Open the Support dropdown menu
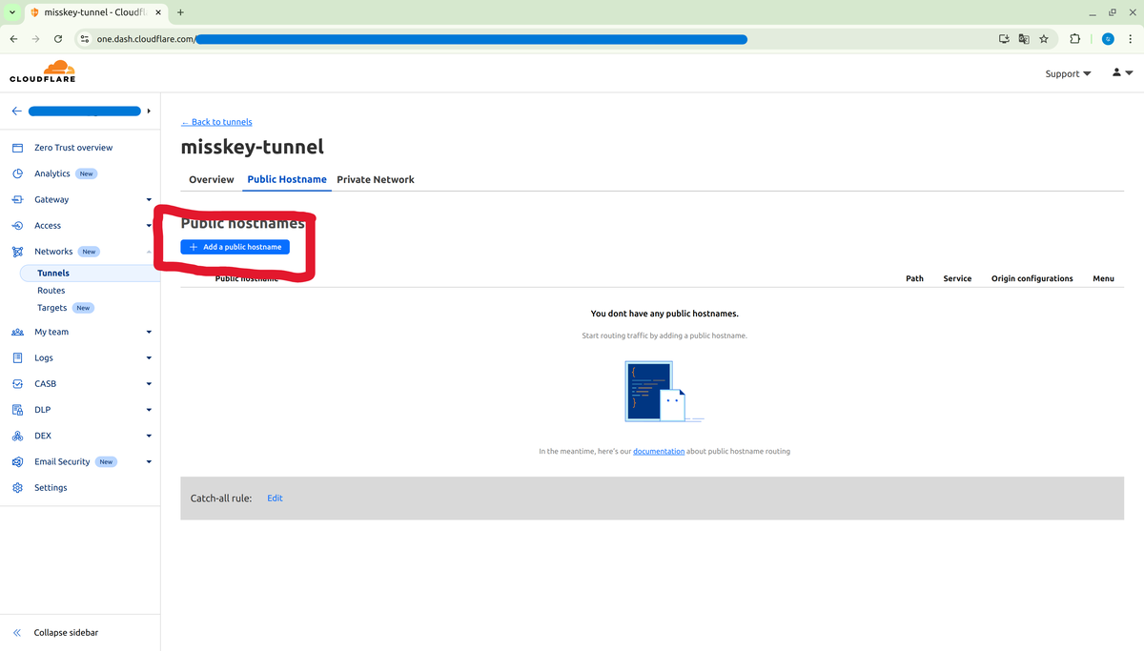 (x=1068, y=73)
